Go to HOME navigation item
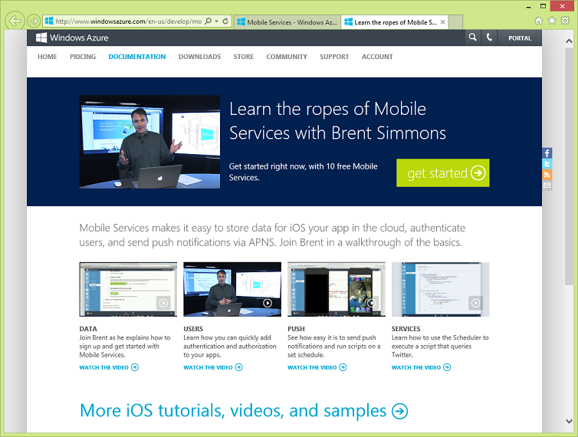This screenshot has height=437, width=578. (48, 57)
